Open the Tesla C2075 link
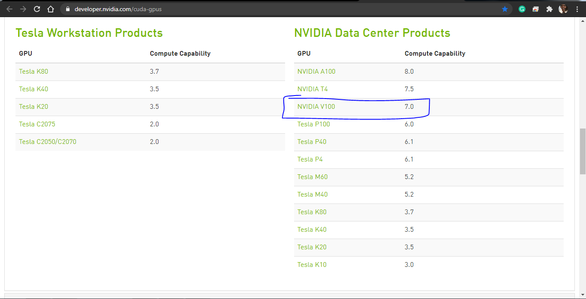Screen dimensions: 586x299 (37, 124)
